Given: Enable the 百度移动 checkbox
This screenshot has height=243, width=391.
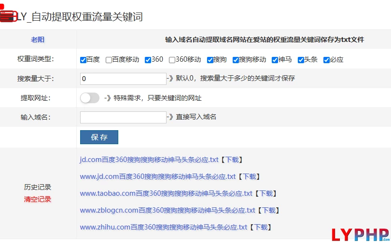Looking at the screenshot, I should [x=109, y=60].
